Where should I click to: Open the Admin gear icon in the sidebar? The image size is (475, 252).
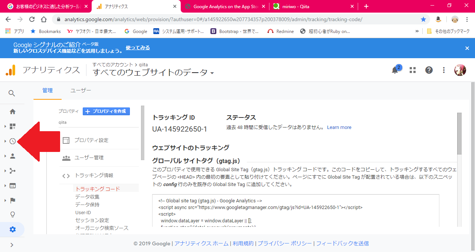tap(13, 229)
